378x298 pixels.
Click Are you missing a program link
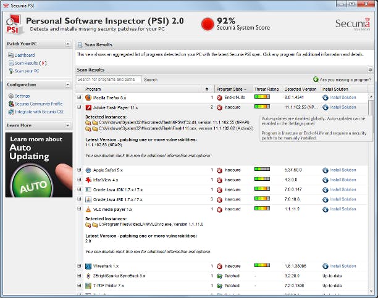click(x=345, y=80)
